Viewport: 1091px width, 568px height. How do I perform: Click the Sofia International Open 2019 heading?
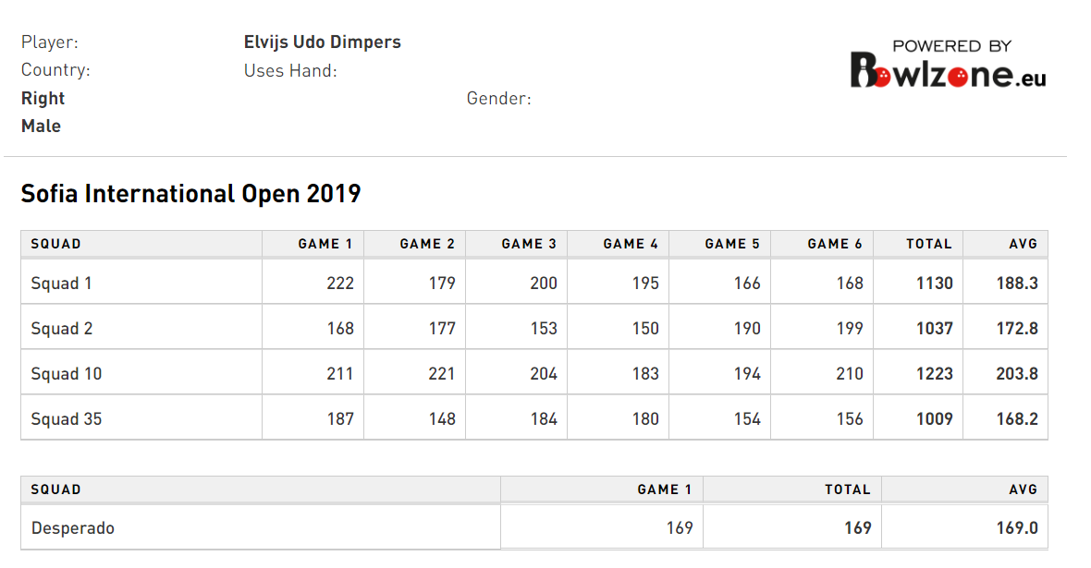coord(190,194)
